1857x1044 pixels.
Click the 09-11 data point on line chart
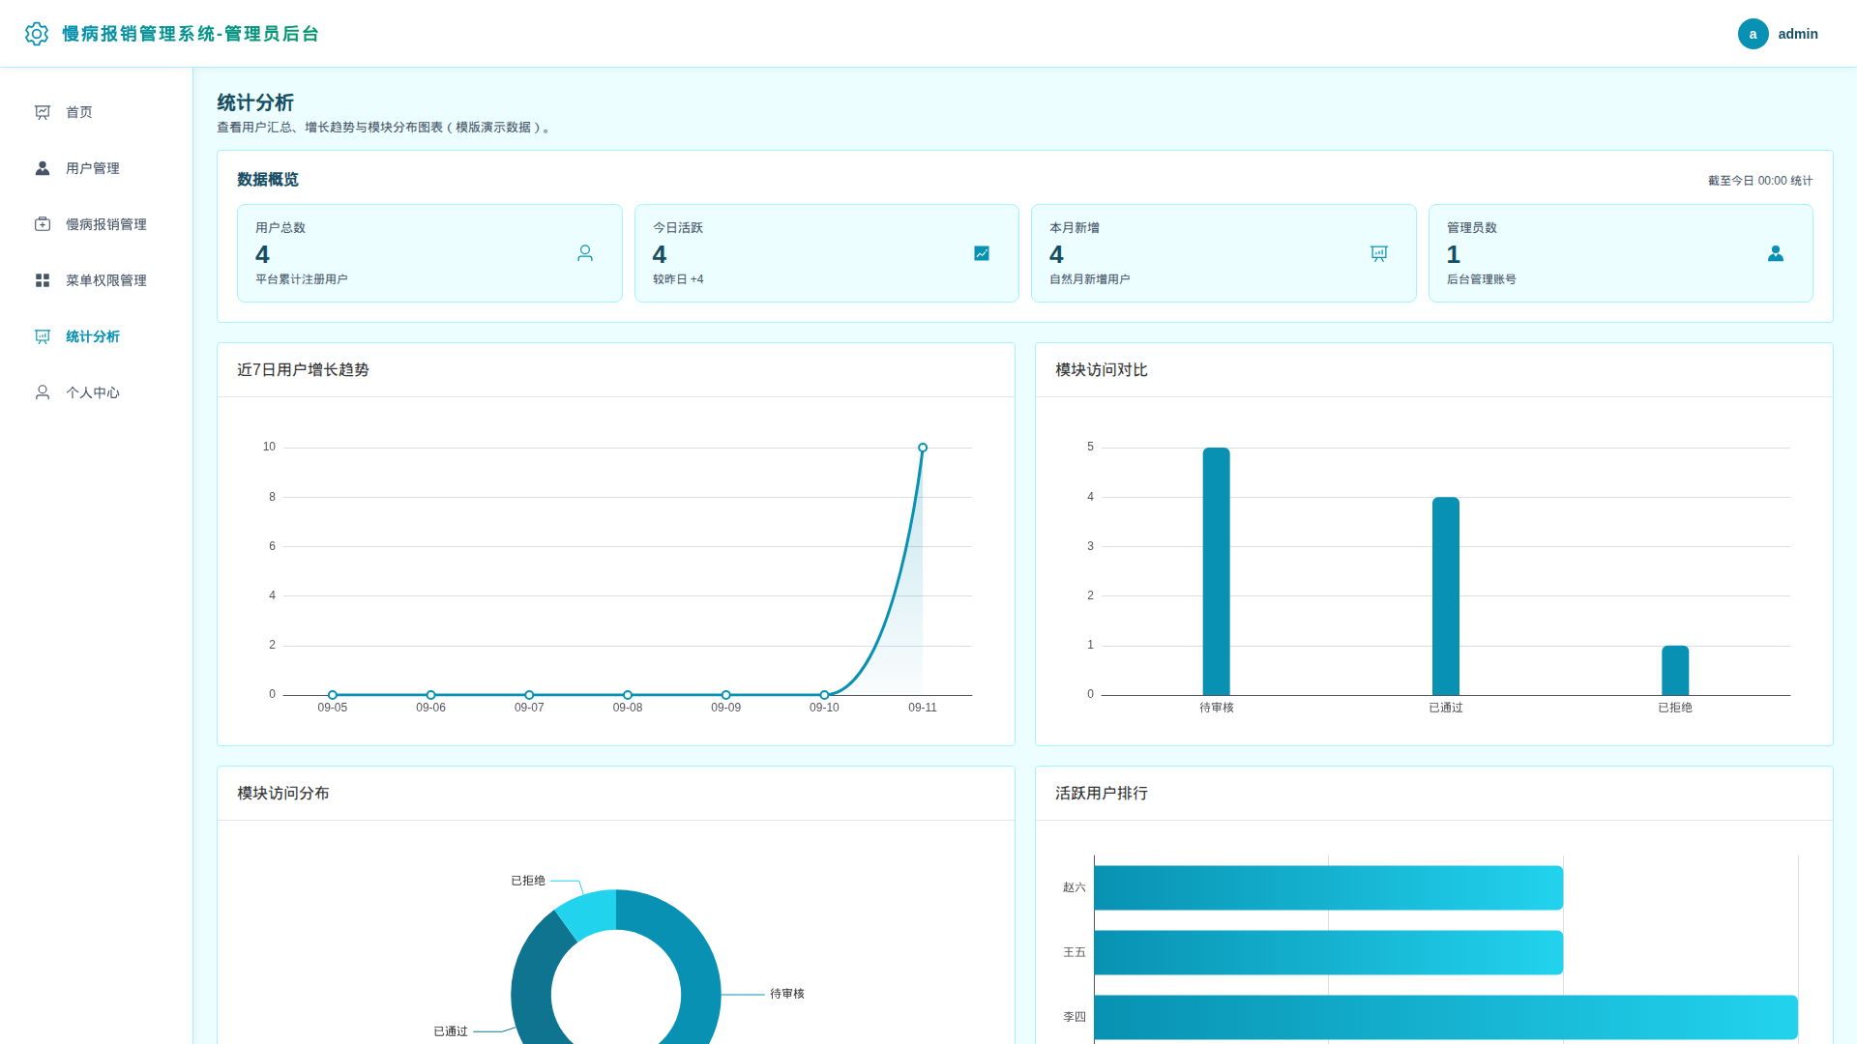tap(923, 448)
